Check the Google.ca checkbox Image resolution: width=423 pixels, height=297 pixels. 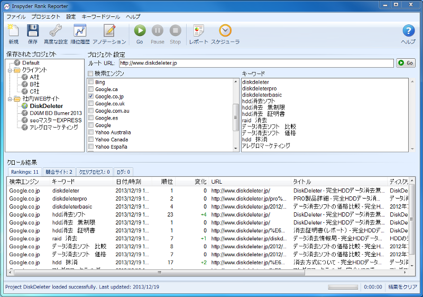91,89
